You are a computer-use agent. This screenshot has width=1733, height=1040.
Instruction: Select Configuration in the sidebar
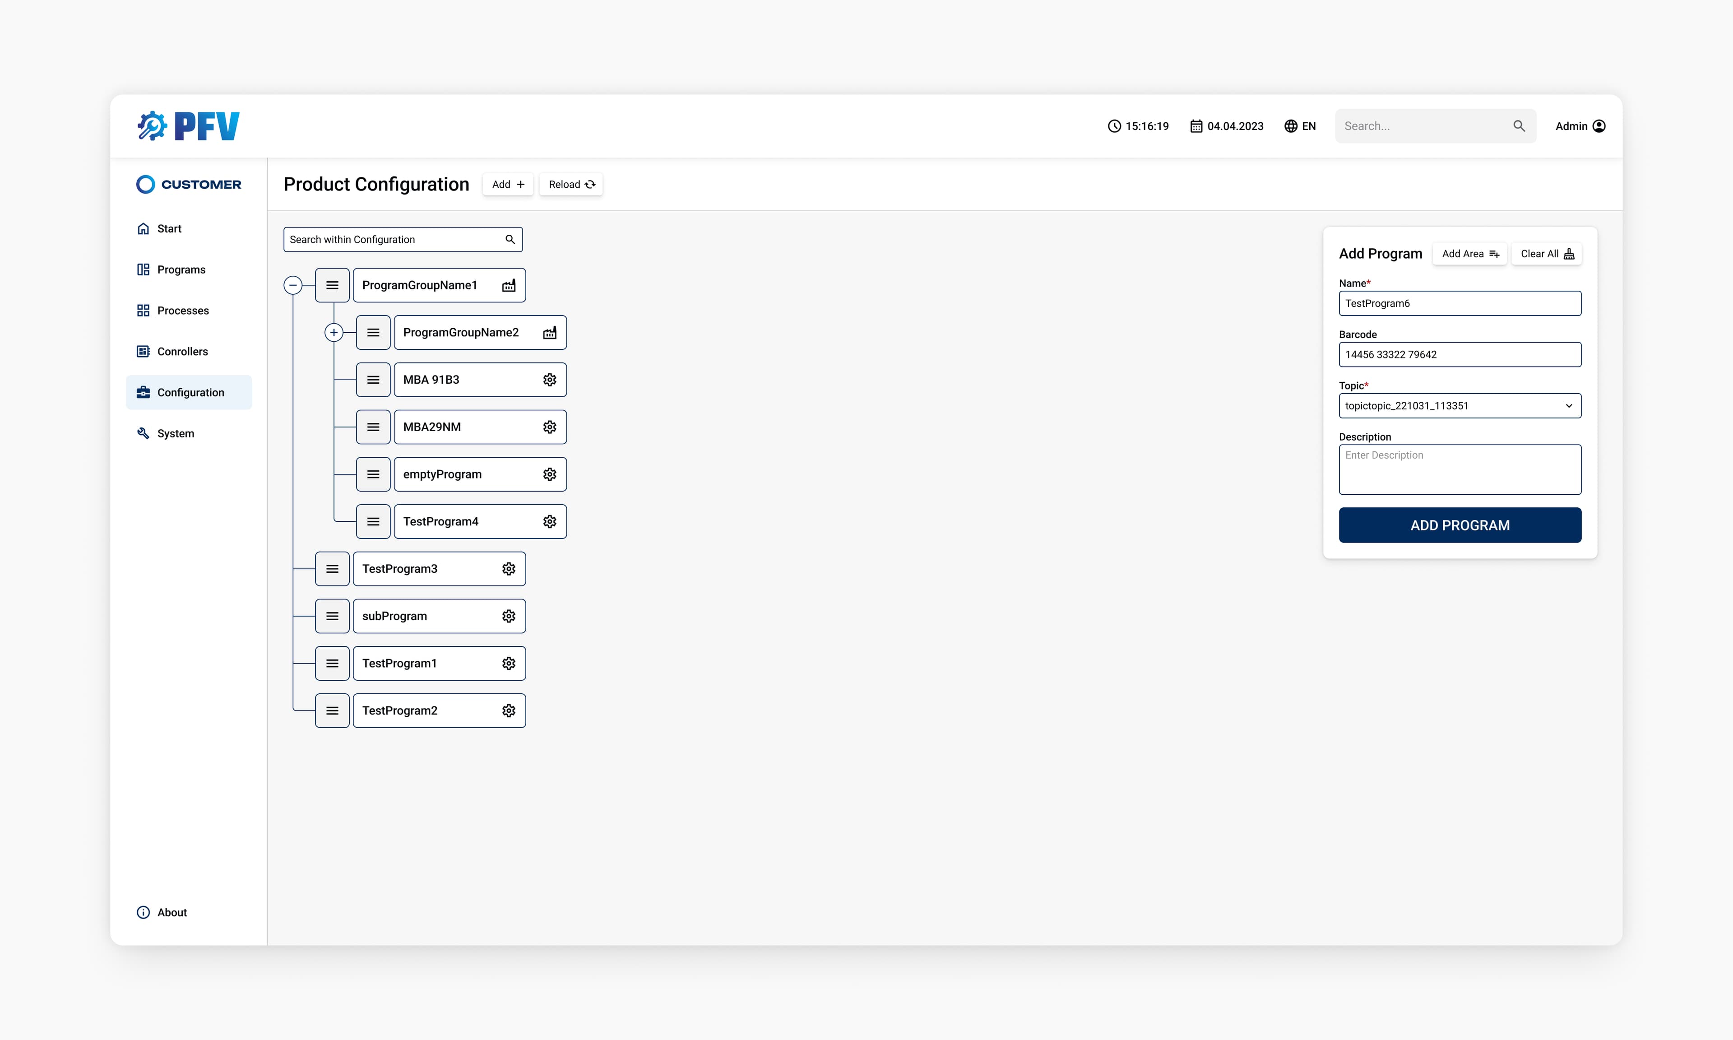tap(189, 392)
